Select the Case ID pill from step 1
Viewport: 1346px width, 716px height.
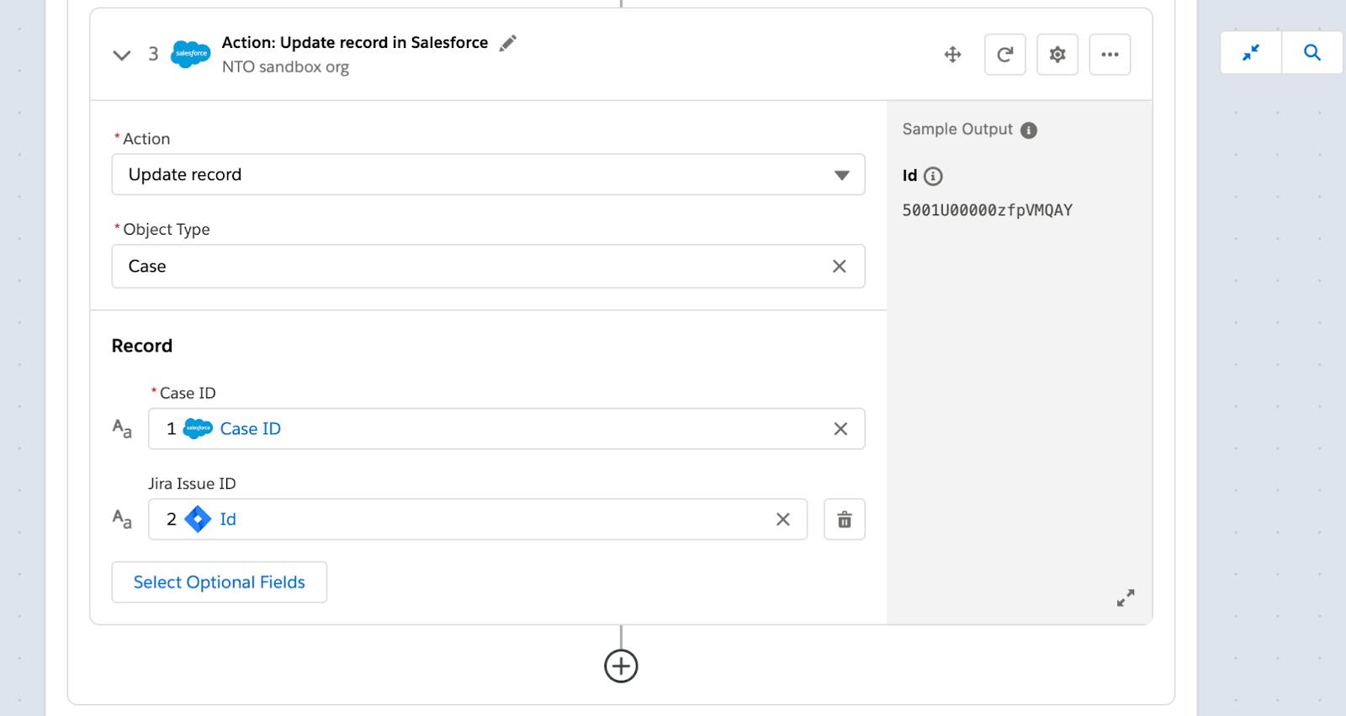pyautogui.click(x=224, y=428)
